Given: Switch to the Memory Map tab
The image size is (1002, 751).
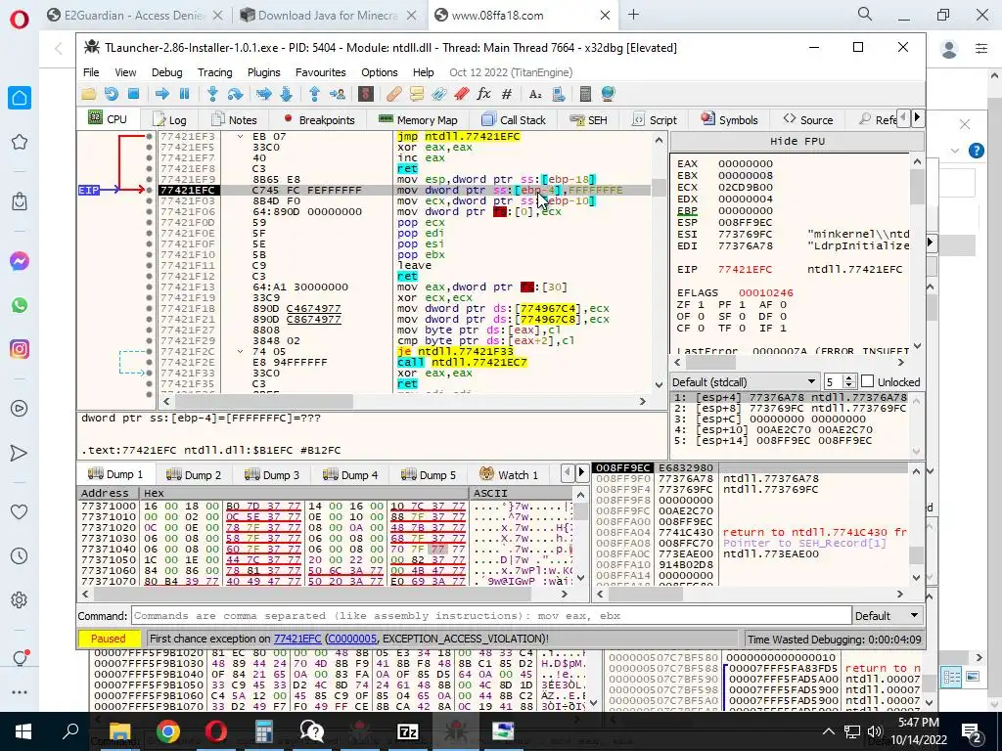Looking at the screenshot, I should [419, 119].
